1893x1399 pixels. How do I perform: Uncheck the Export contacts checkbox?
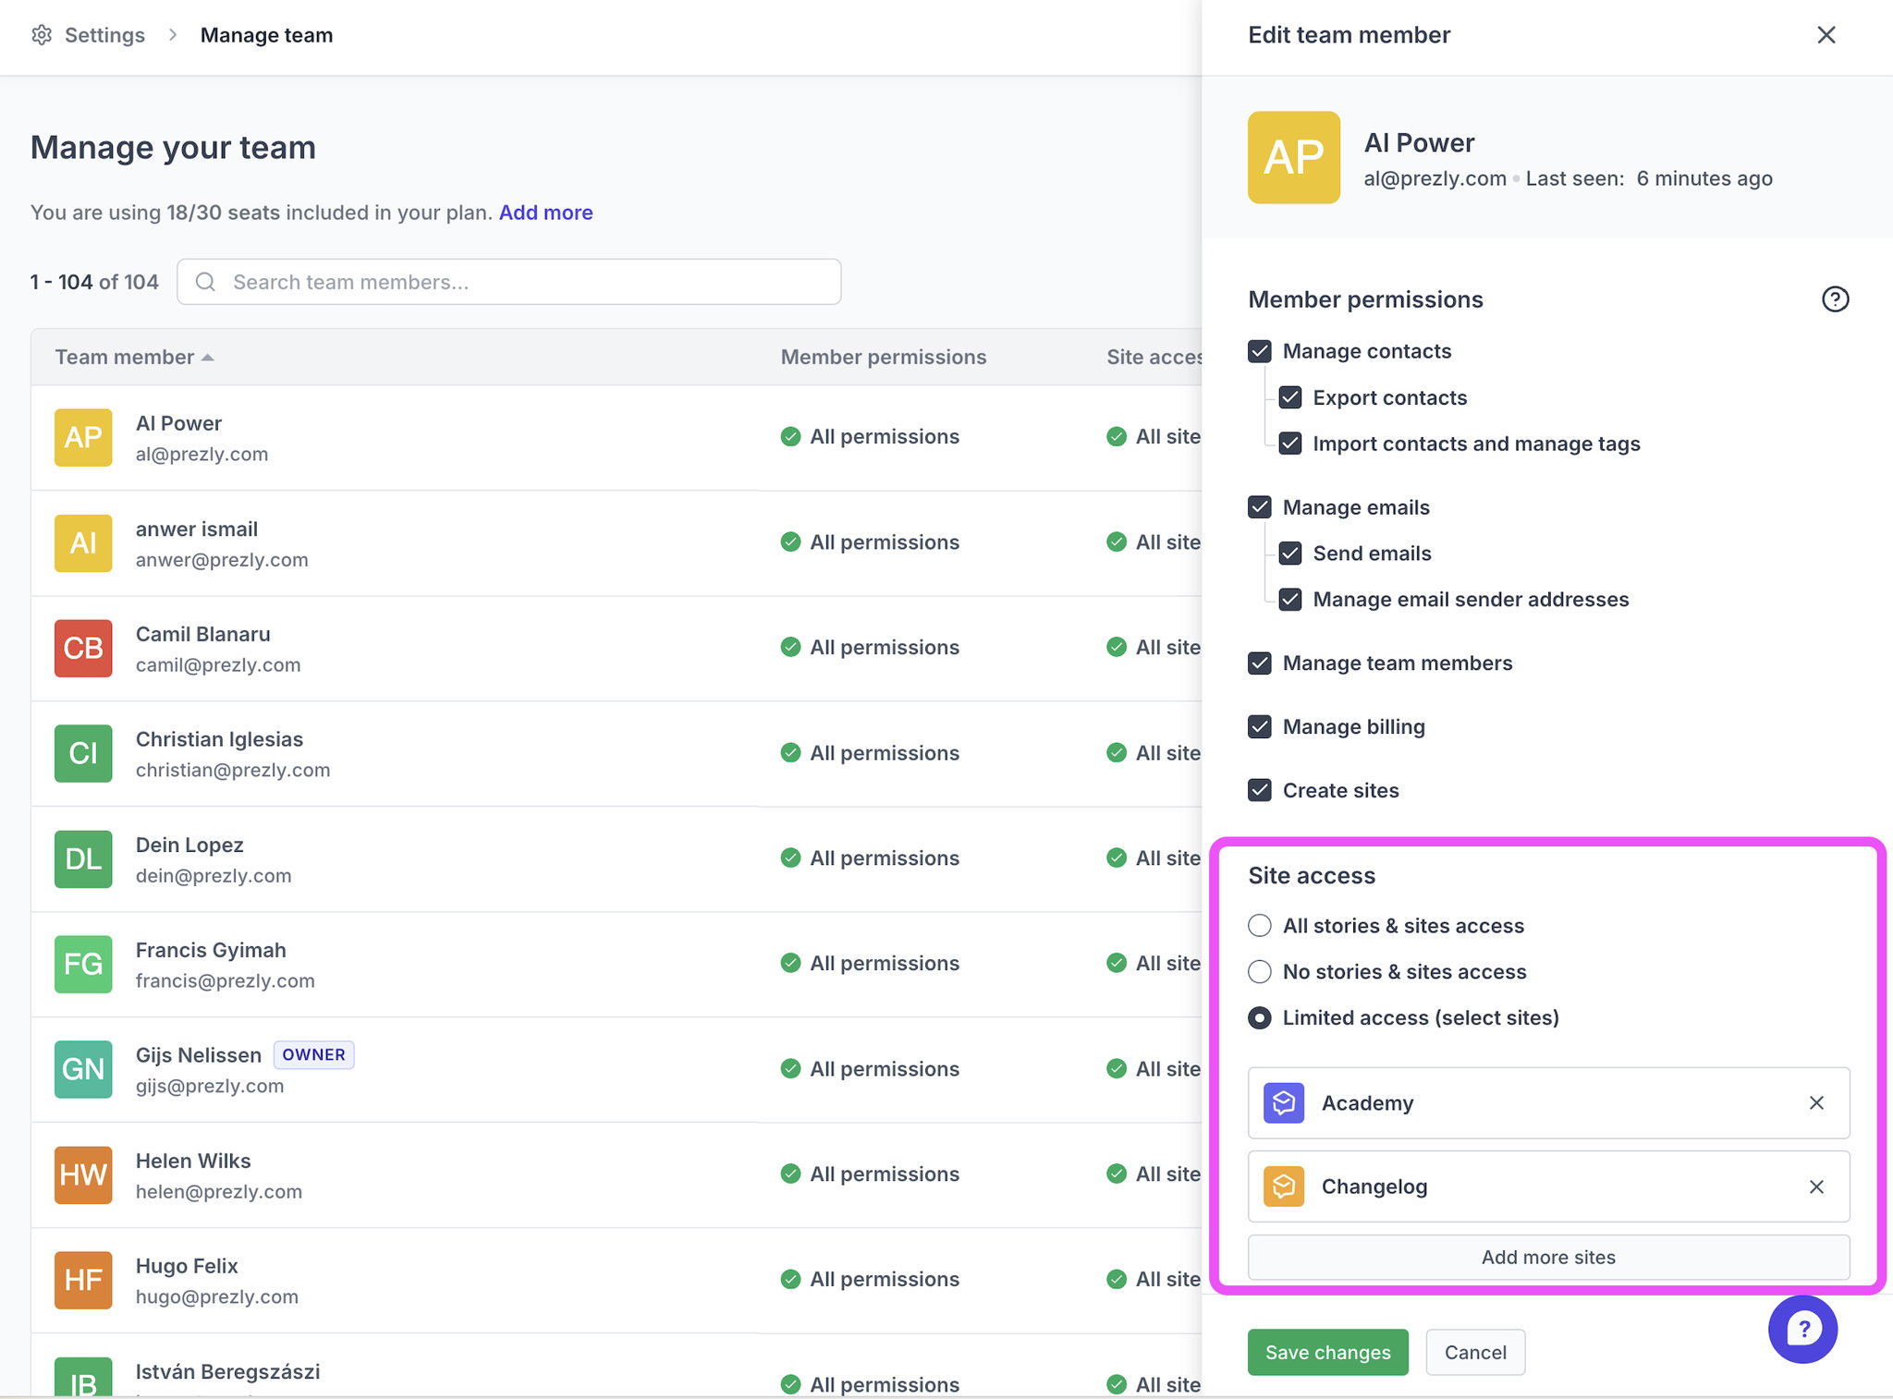click(x=1290, y=398)
